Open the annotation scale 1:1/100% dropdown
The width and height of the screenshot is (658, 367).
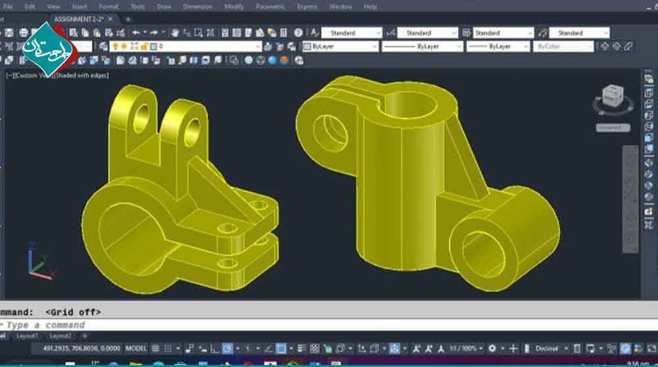(467, 349)
